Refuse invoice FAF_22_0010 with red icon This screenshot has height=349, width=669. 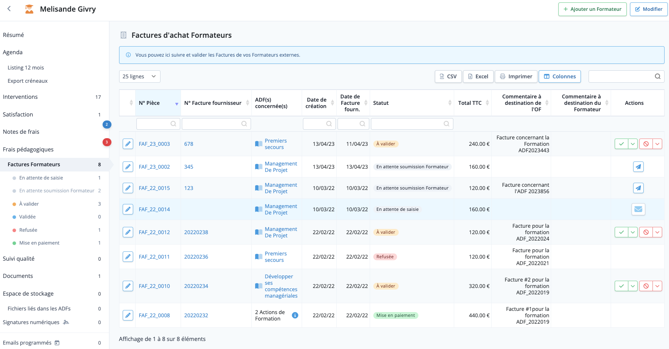[x=646, y=286]
